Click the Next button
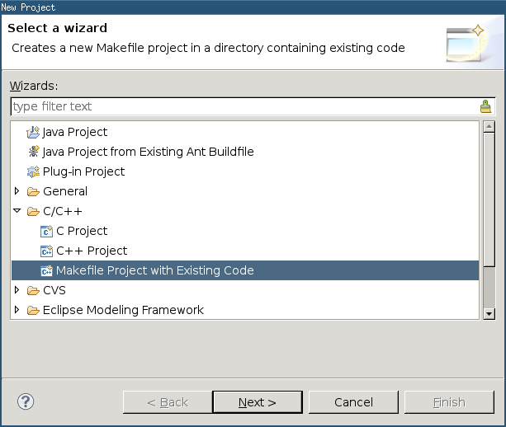The image size is (506, 427). (258, 402)
